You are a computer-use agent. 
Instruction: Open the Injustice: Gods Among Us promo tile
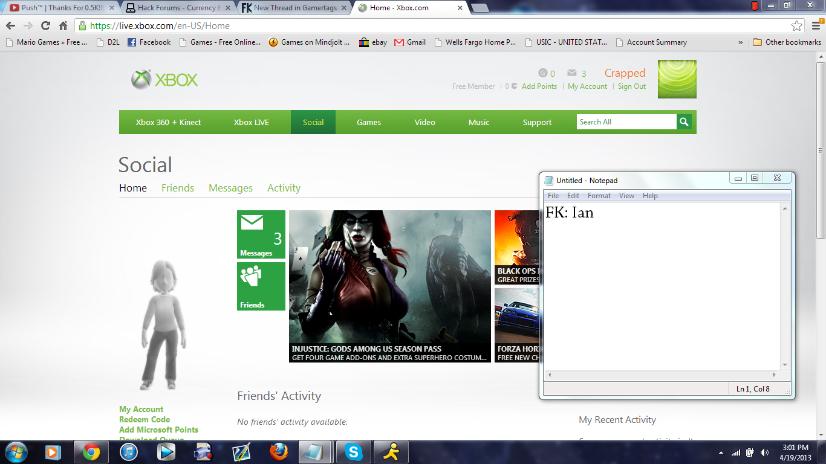[x=390, y=286]
